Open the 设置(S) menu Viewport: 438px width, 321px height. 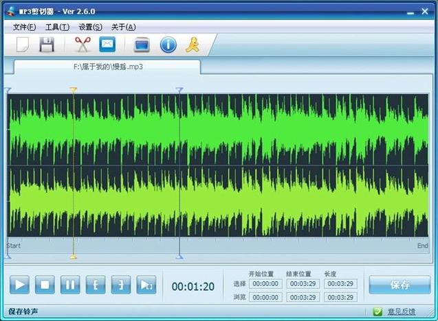(91, 27)
